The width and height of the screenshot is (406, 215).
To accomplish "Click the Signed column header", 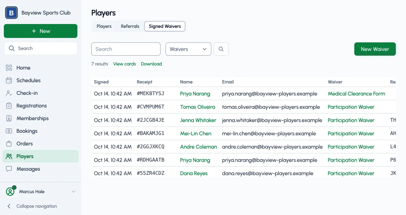I will (x=101, y=82).
